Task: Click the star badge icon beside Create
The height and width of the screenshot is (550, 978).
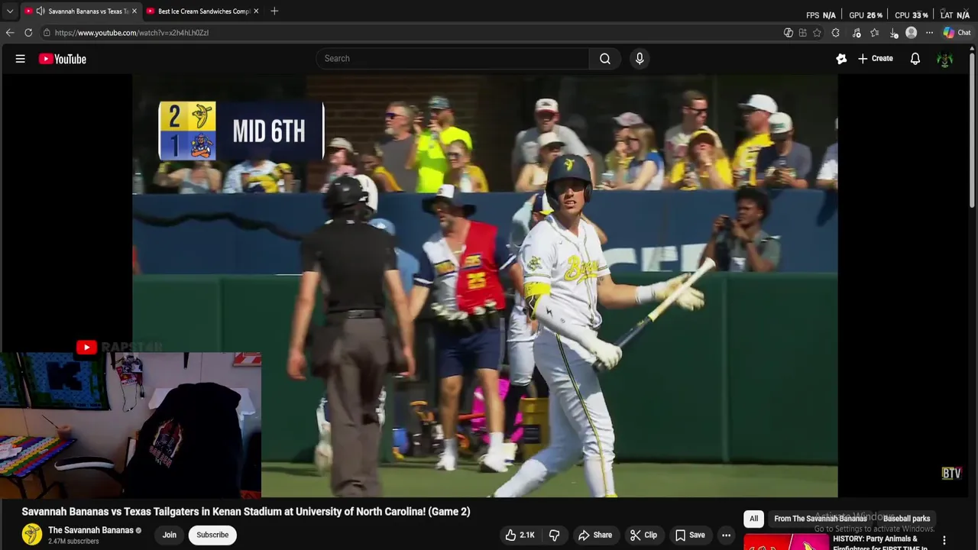Action: click(x=841, y=59)
